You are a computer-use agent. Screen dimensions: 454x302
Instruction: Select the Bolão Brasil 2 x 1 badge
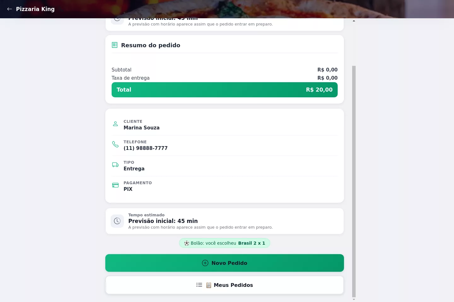click(224, 243)
